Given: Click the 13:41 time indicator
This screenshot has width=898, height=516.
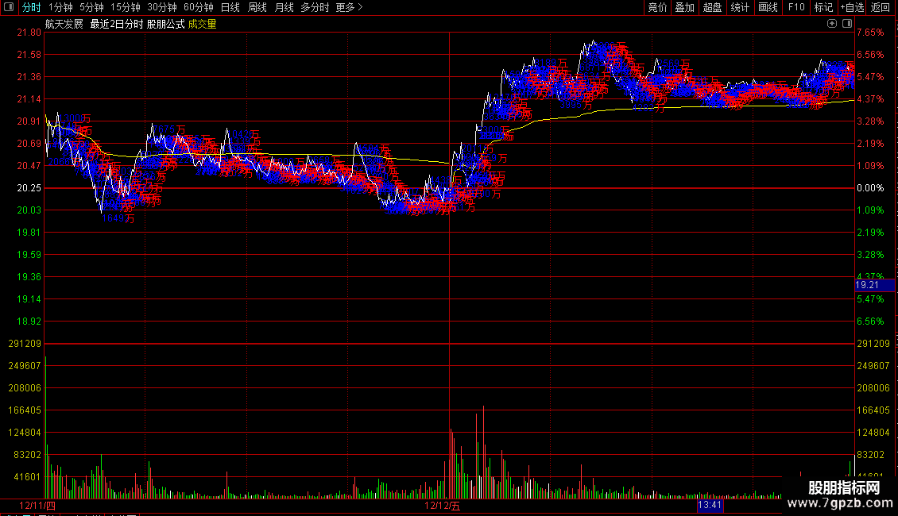Looking at the screenshot, I should click(710, 505).
